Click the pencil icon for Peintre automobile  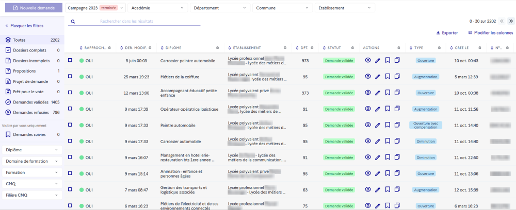click(x=378, y=125)
